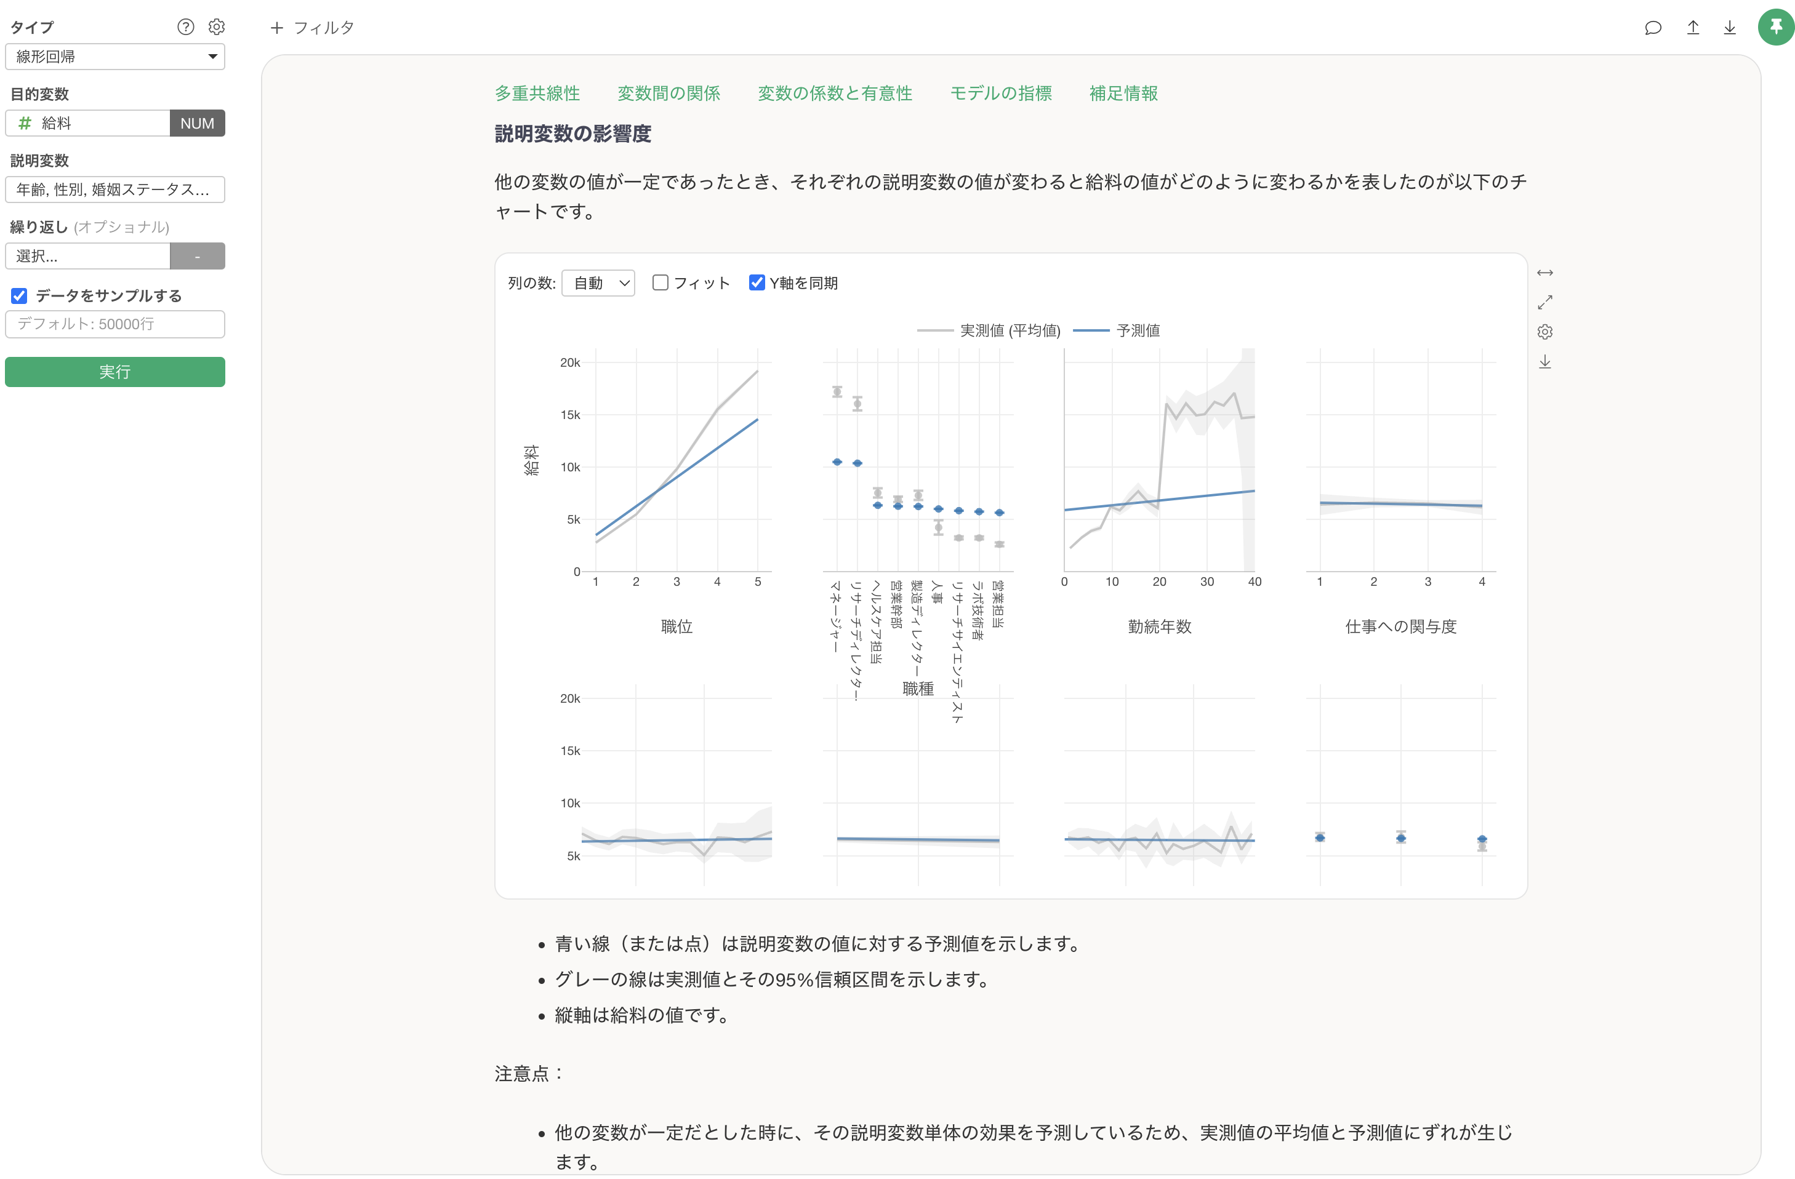Go to the モデルの指標 tab
The height and width of the screenshot is (1179, 1795).
pyautogui.click(x=1000, y=94)
